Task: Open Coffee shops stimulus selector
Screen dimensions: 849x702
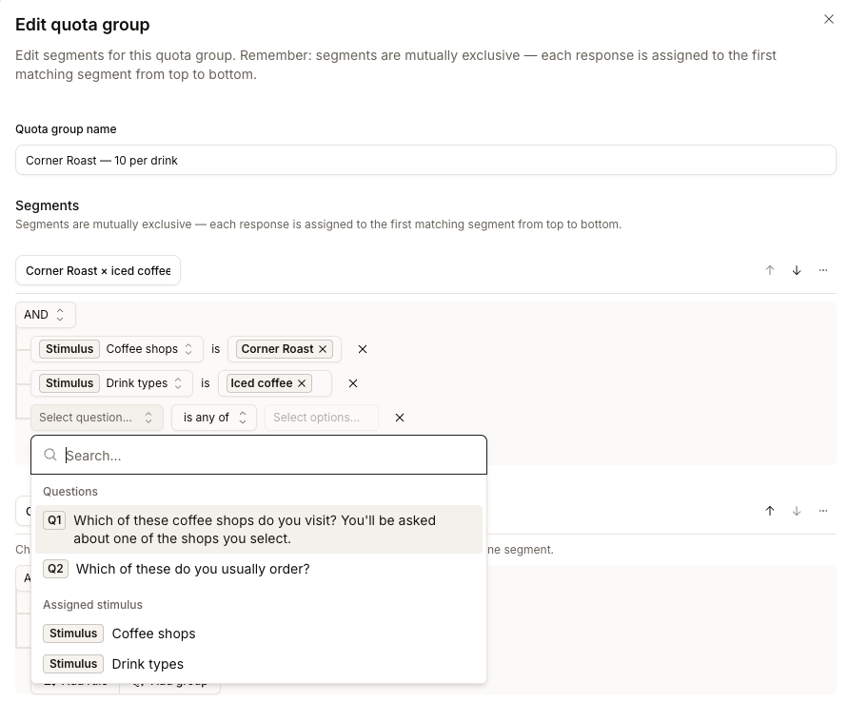Action: pos(117,349)
